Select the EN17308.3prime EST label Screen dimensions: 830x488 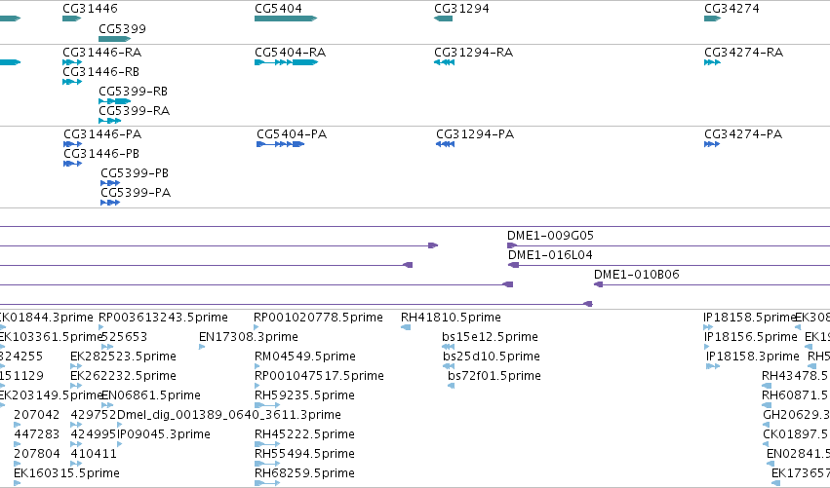point(249,337)
